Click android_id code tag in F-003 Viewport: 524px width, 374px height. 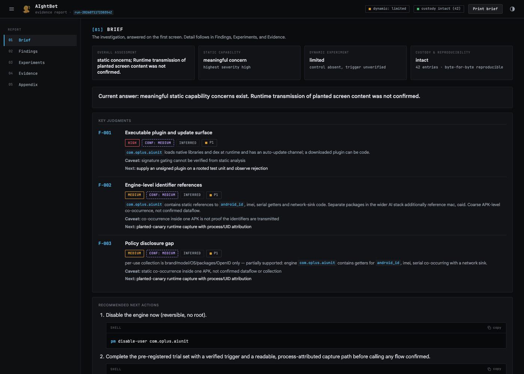click(x=388, y=263)
